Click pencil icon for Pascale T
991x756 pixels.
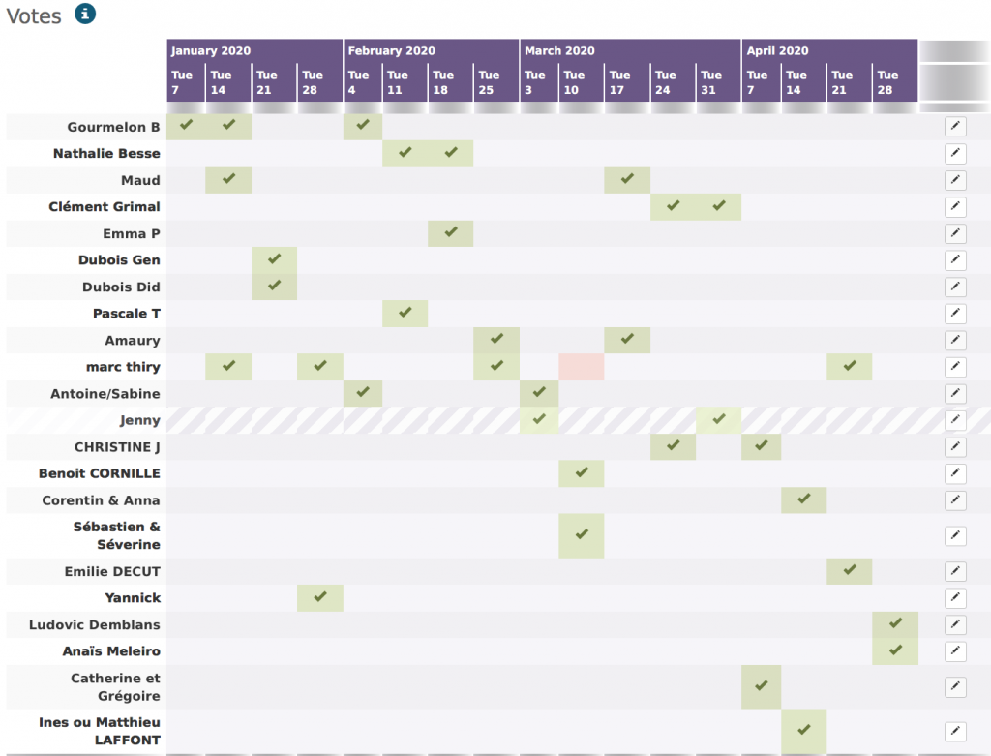[x=955, y=314]
